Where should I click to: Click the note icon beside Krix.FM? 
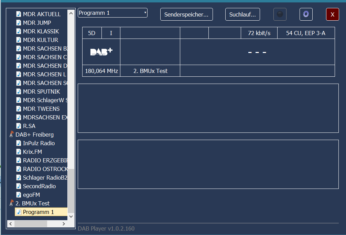click(x=19, y=152)
